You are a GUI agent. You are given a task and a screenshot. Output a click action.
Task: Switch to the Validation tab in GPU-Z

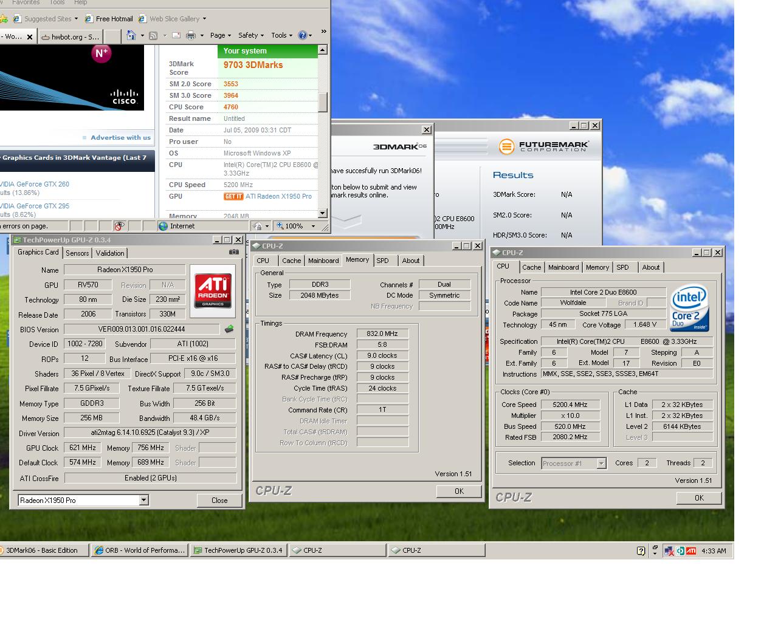click(x=110, y=253)
